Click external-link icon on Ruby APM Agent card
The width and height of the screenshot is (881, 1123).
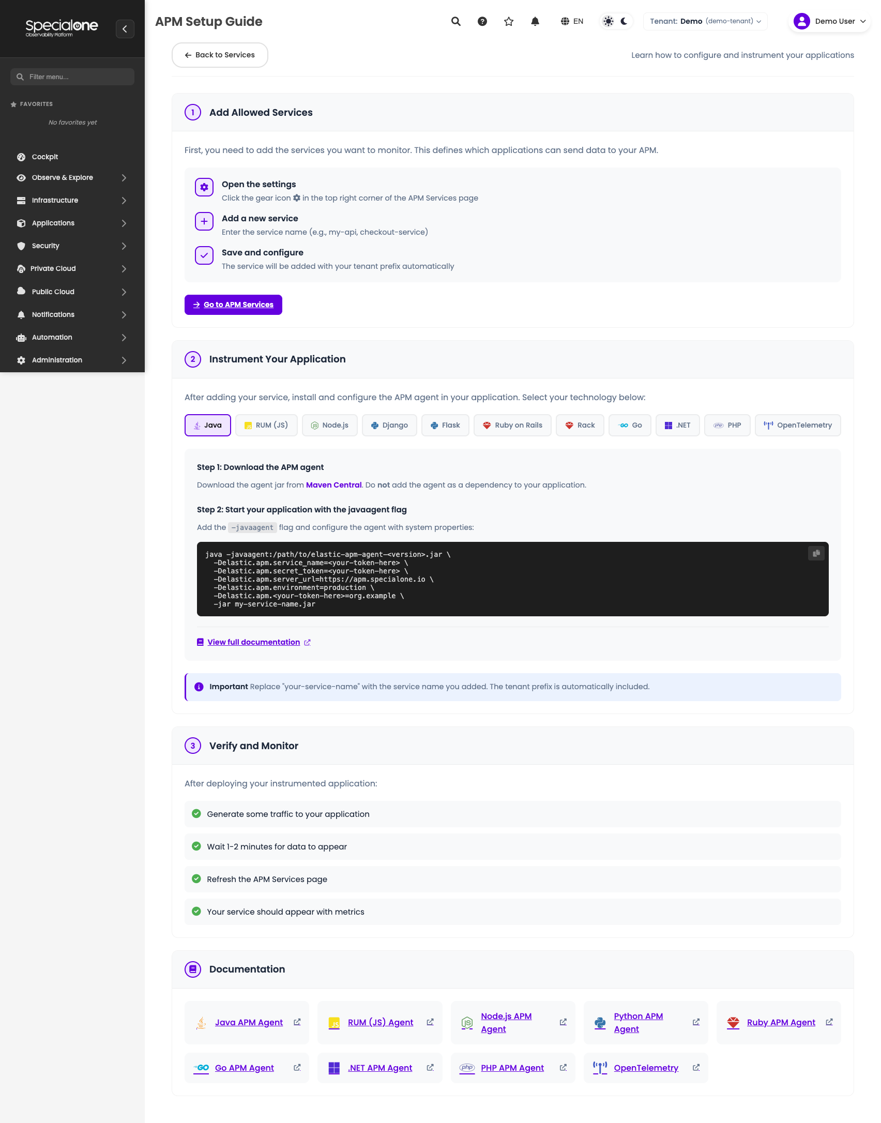pyautogui.click(x=829, y=1022)
